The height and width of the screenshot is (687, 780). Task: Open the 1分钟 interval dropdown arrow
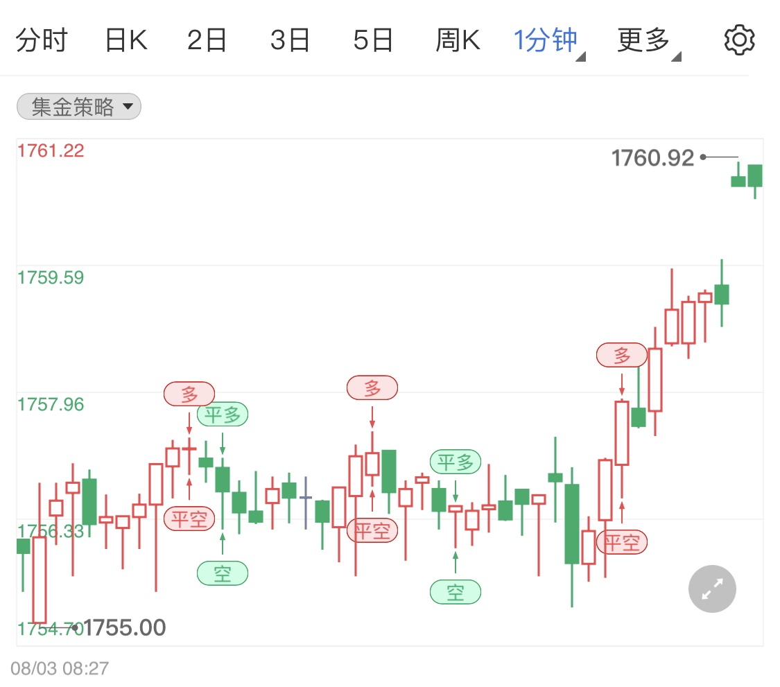click(580, 57)
